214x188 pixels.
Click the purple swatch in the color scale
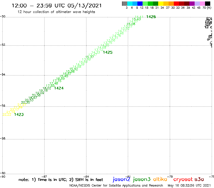[x=192, y=3]
